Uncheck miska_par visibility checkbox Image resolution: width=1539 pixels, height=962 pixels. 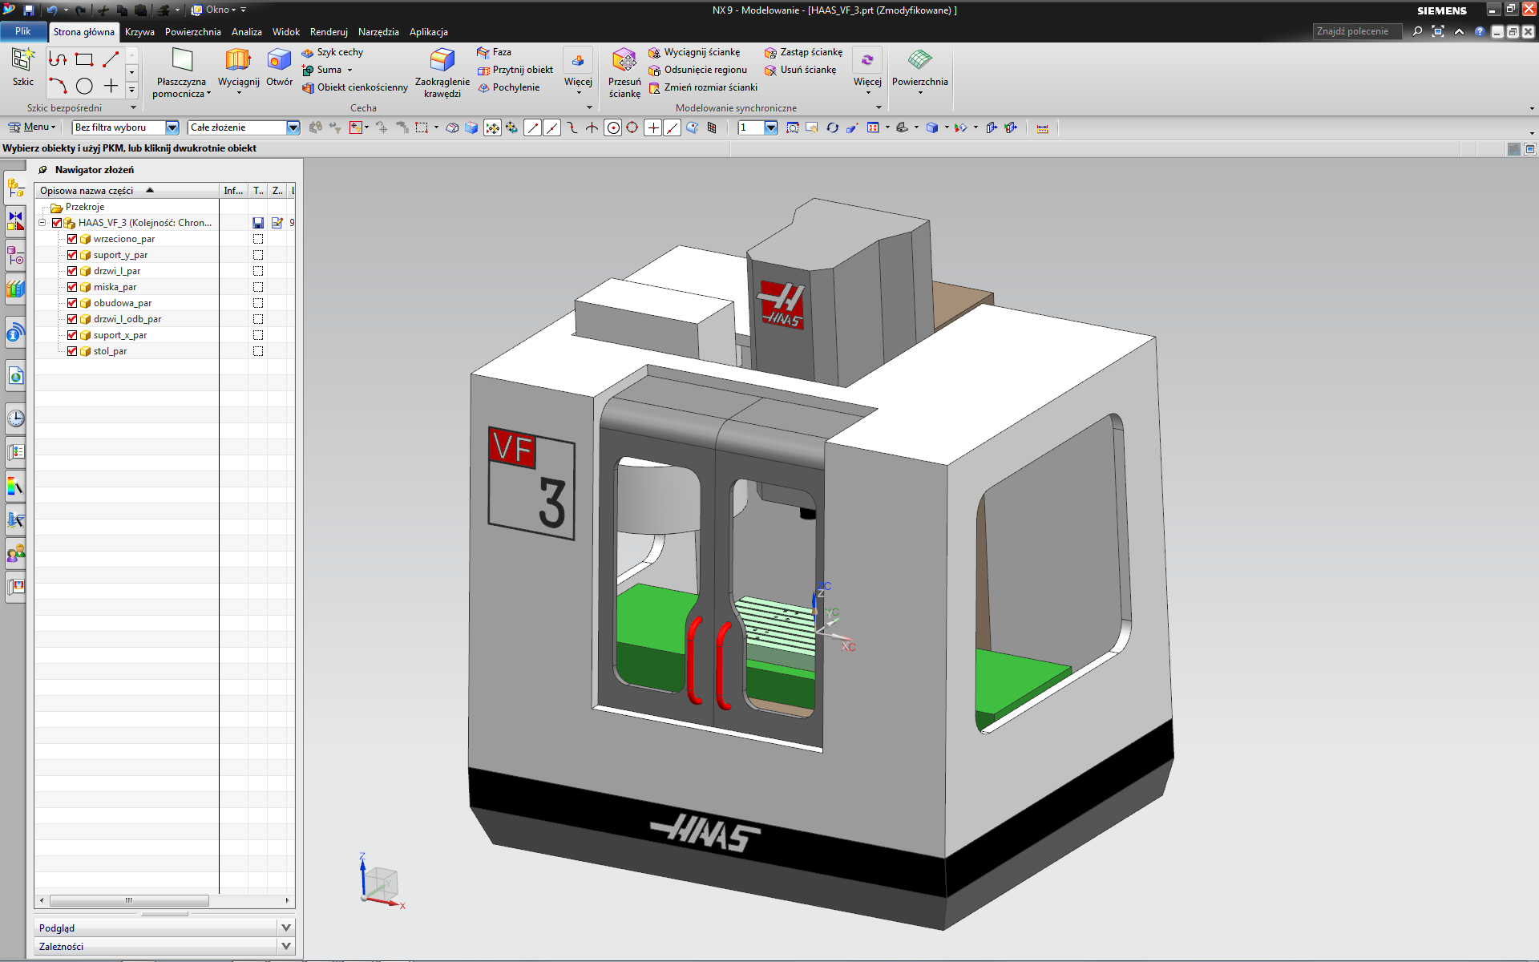point(72,287)
